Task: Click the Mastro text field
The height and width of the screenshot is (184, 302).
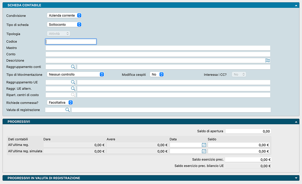Action: (x=158, y=48)
